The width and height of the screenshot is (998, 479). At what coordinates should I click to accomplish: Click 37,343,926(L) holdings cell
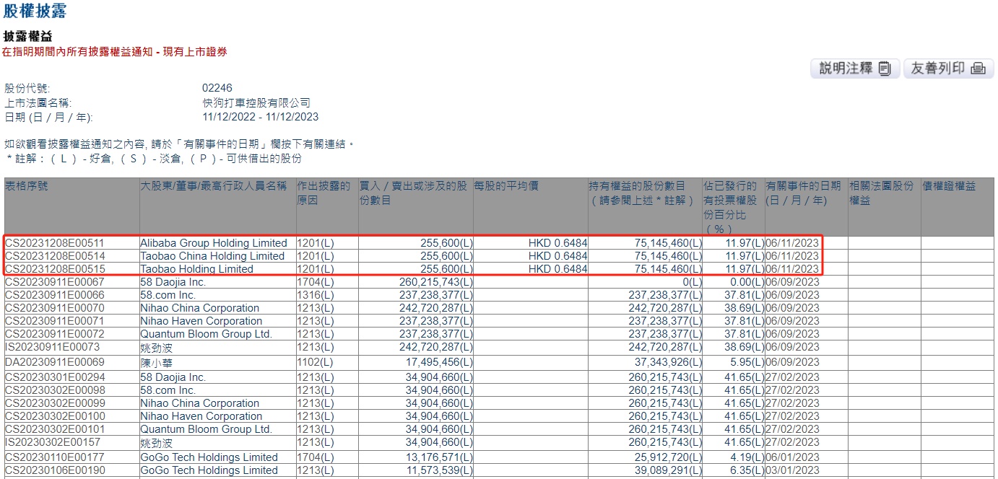(668, 363)
